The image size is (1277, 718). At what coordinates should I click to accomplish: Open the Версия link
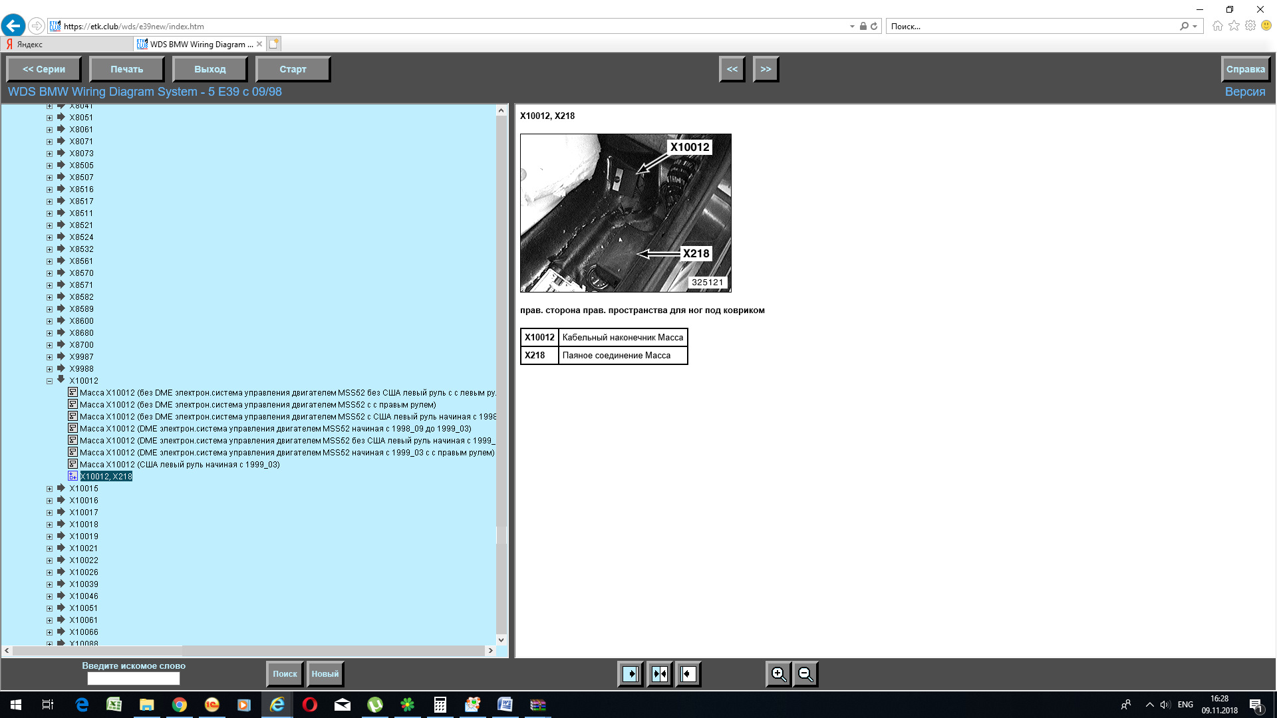pos(1245,92)
